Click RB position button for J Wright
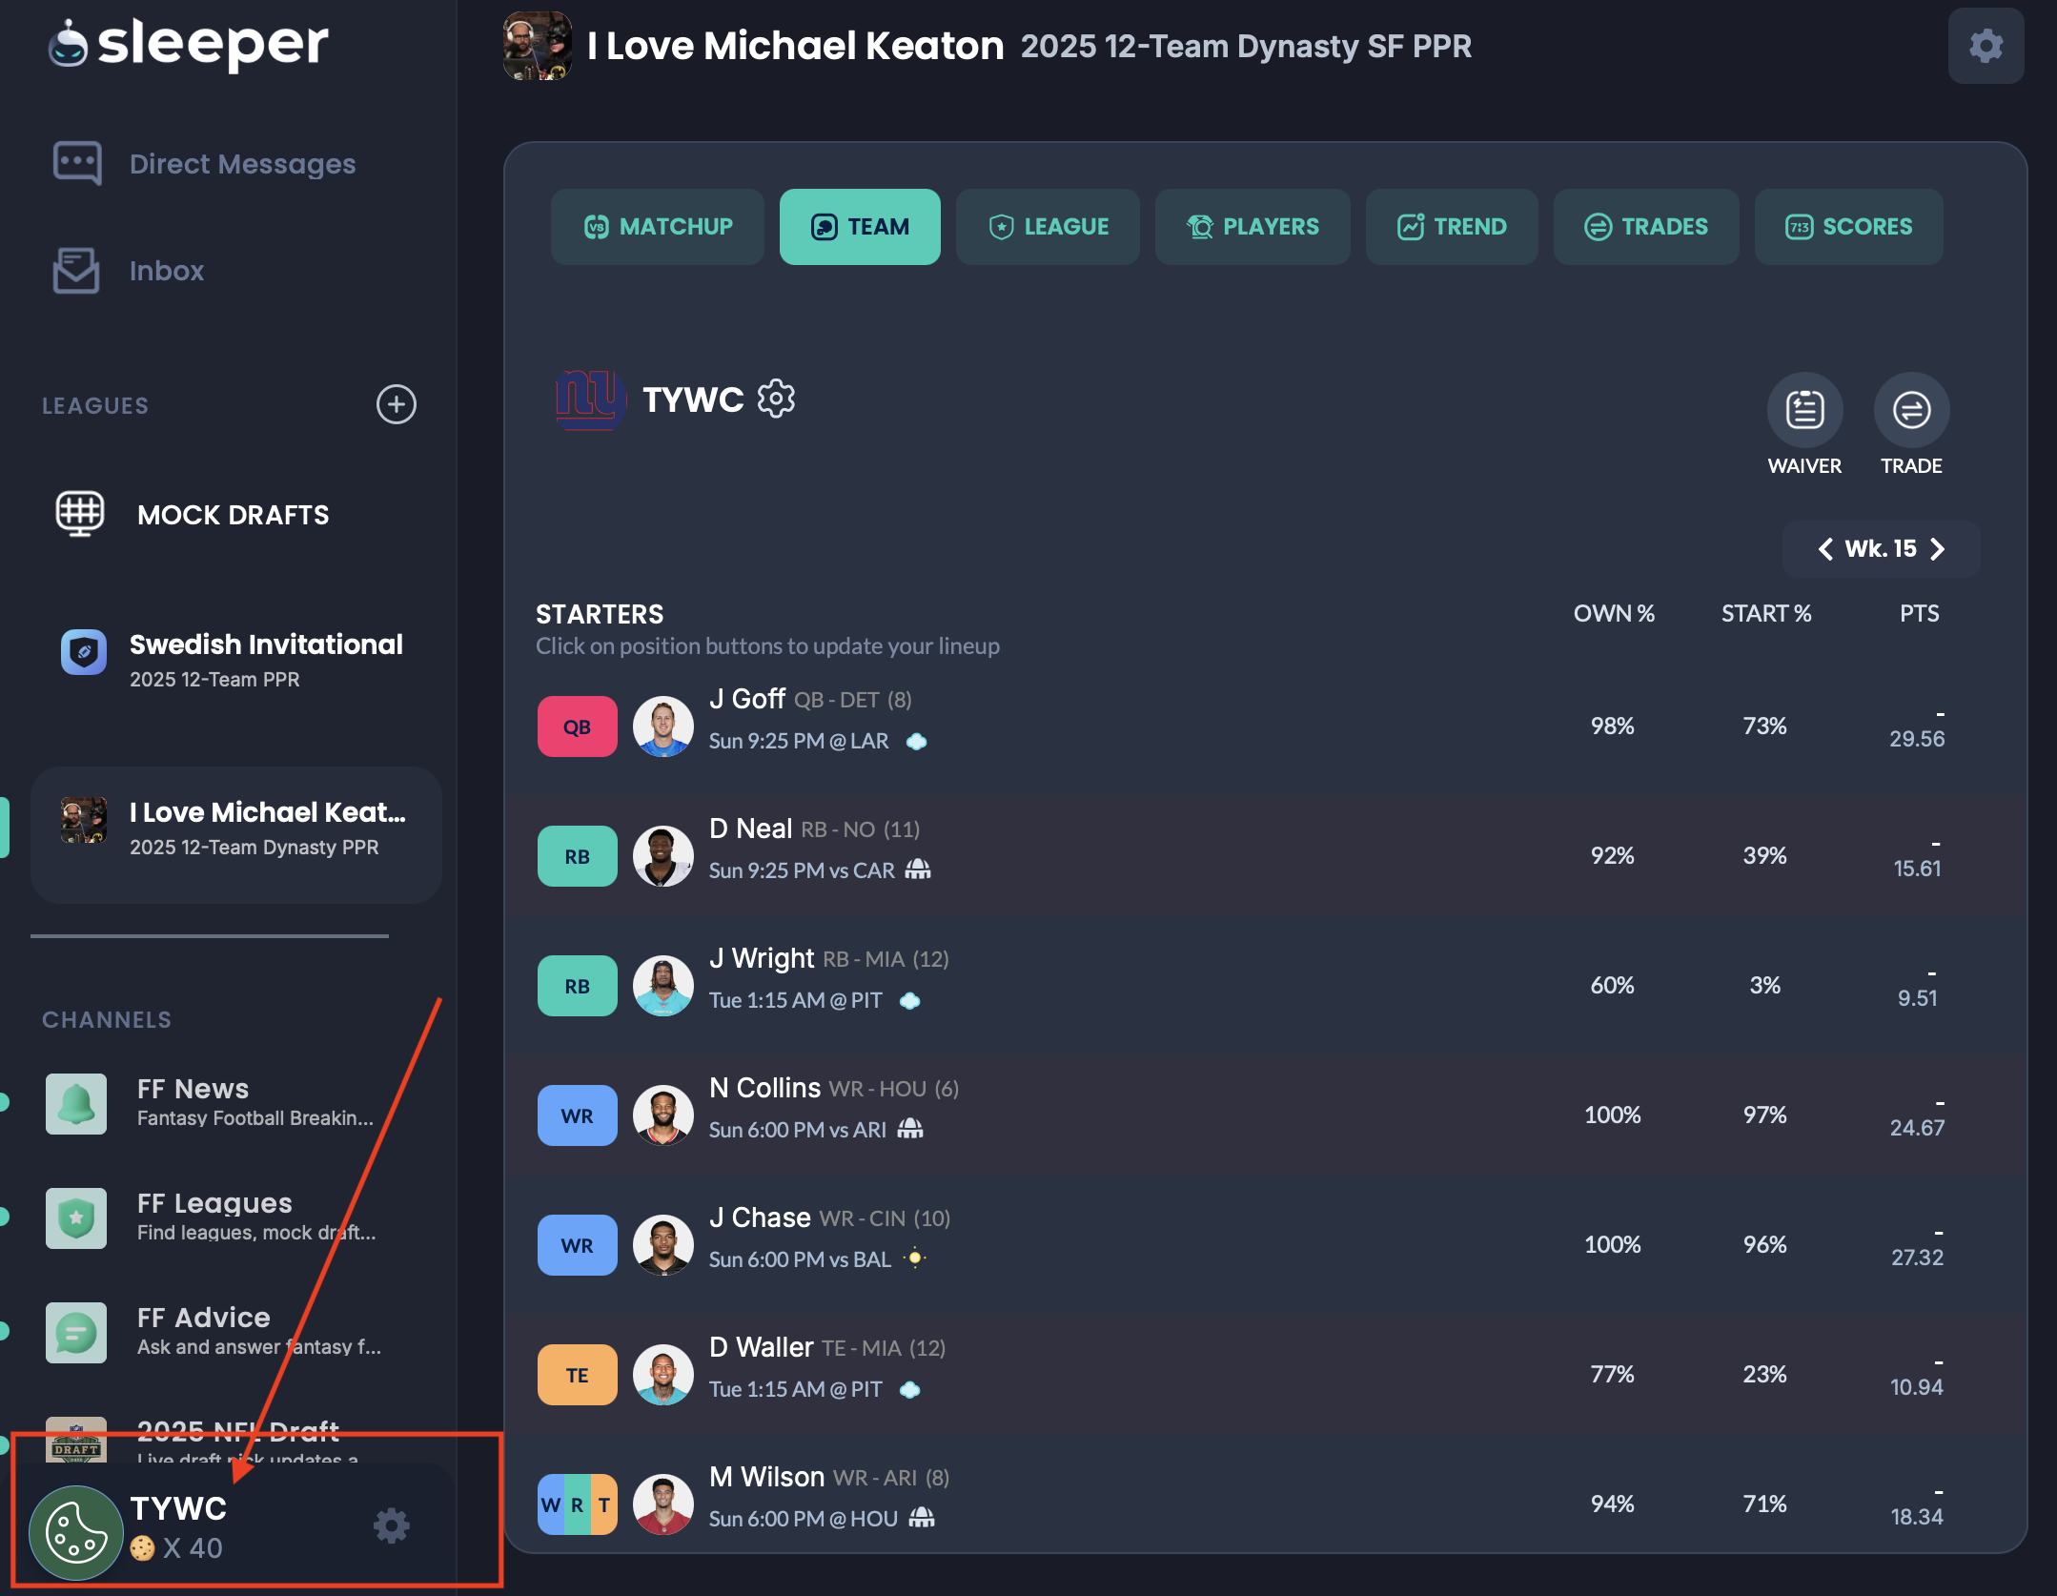2057x1596 pixels. [x=577, y=986]
